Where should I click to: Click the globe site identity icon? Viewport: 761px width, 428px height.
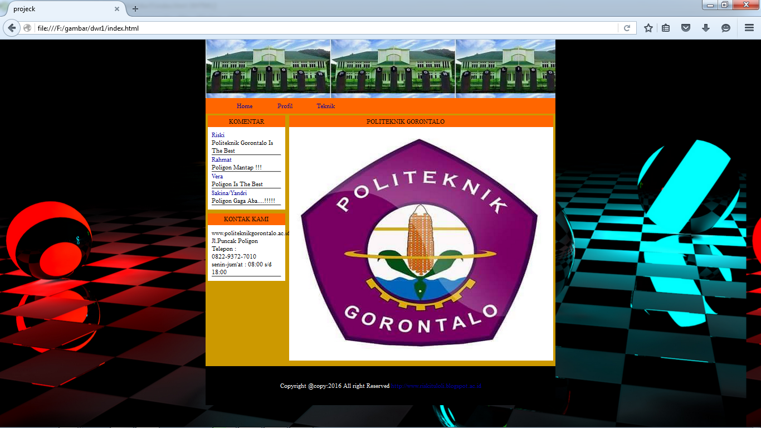coord(27,28)
